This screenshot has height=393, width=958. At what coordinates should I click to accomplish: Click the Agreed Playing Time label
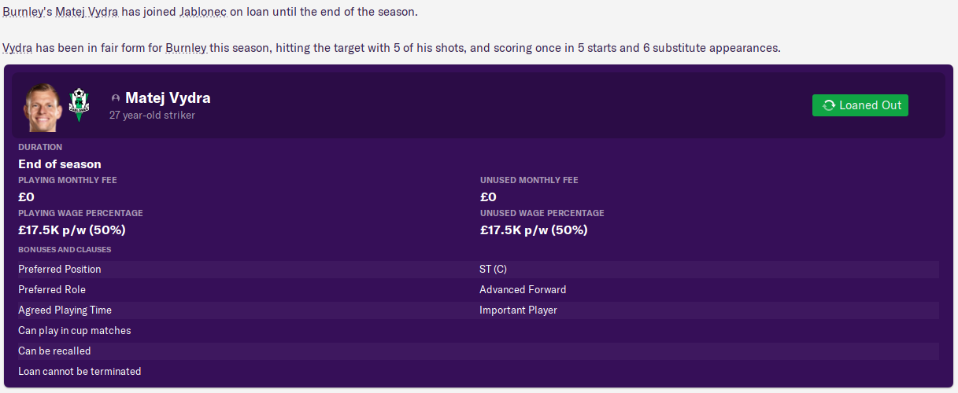tap(65, 310)
